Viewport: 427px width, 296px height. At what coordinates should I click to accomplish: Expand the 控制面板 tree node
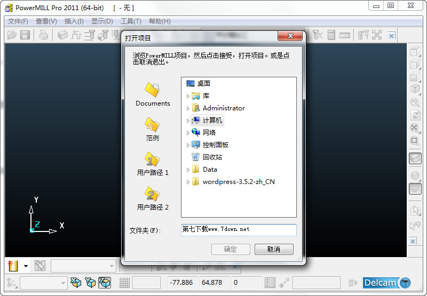click(188, 145)
